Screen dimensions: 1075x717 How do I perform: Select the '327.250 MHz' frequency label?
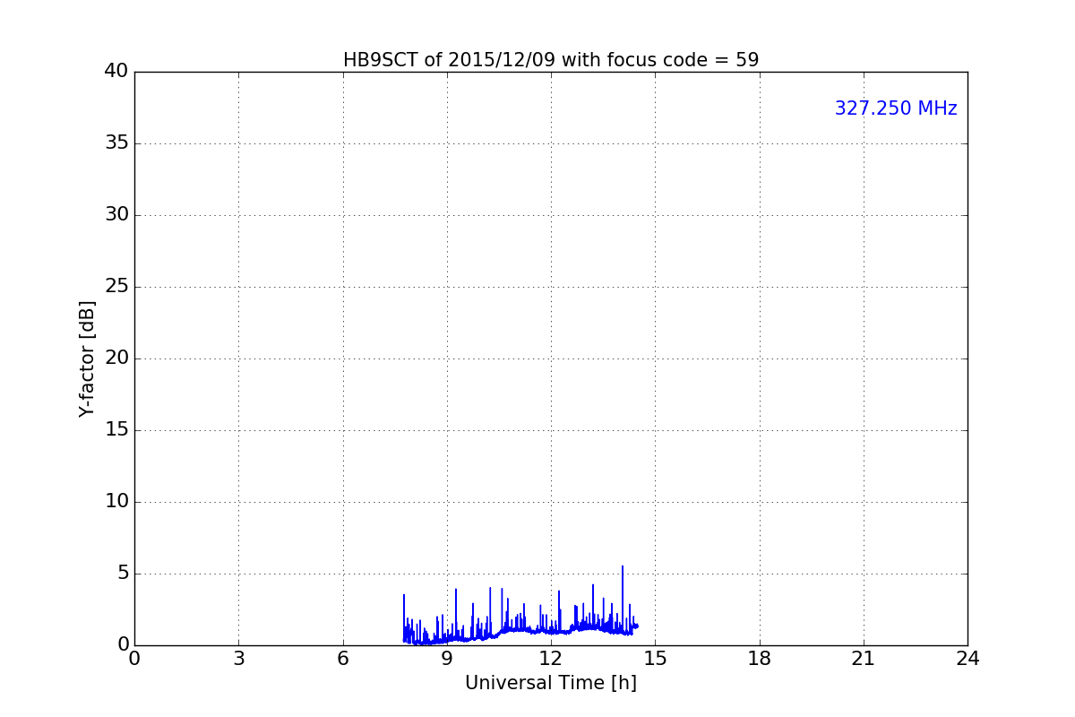click(896, 108)
